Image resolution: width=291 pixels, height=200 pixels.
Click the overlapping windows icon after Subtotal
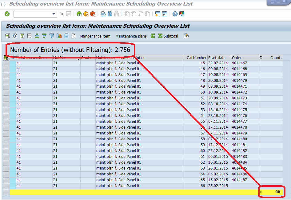pos(186,36)
